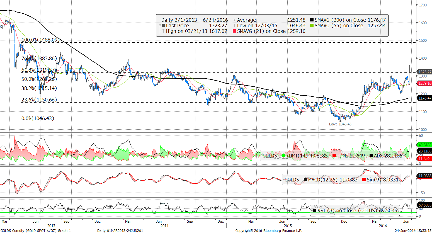432x233 pixels.
Task: Click 'High on 03/21/13' legend entry
Action: pos(187,31)
